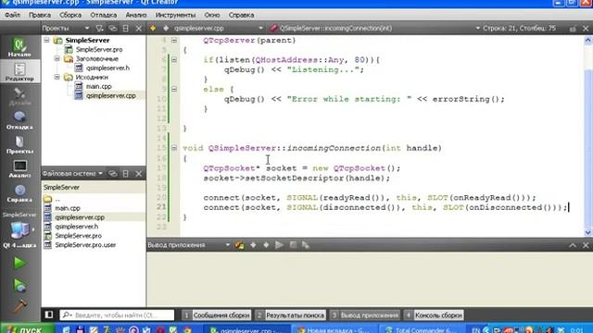Split the Projects panel
This screenshot has height=333, width=593.
tap(126, 29)
